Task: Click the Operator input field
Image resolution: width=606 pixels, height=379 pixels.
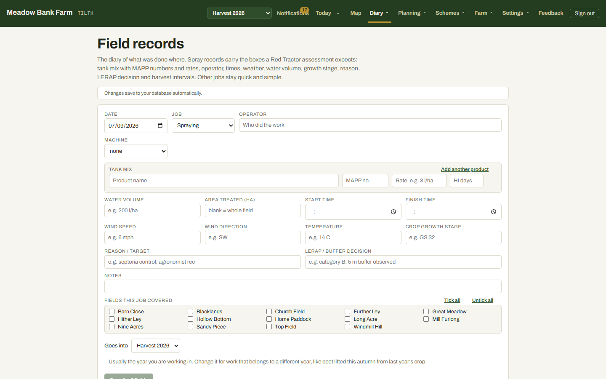Action: (x=370, y=125)
